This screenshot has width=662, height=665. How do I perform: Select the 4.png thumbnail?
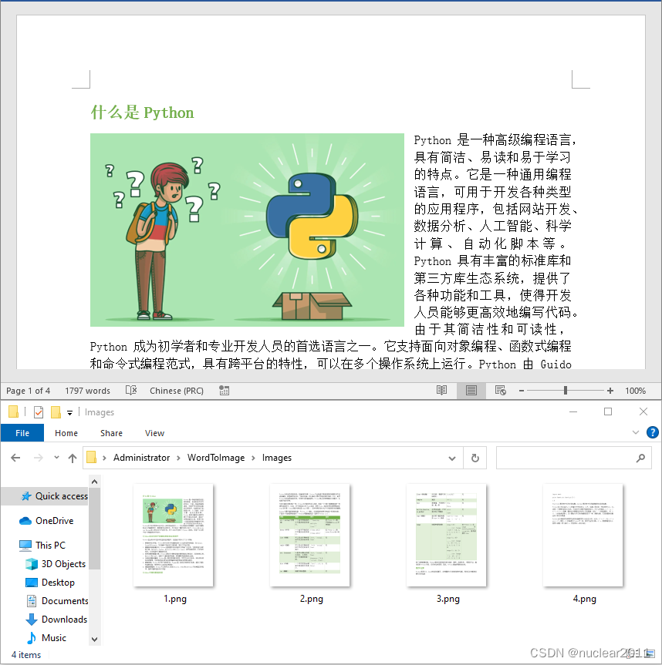(583, 536)
